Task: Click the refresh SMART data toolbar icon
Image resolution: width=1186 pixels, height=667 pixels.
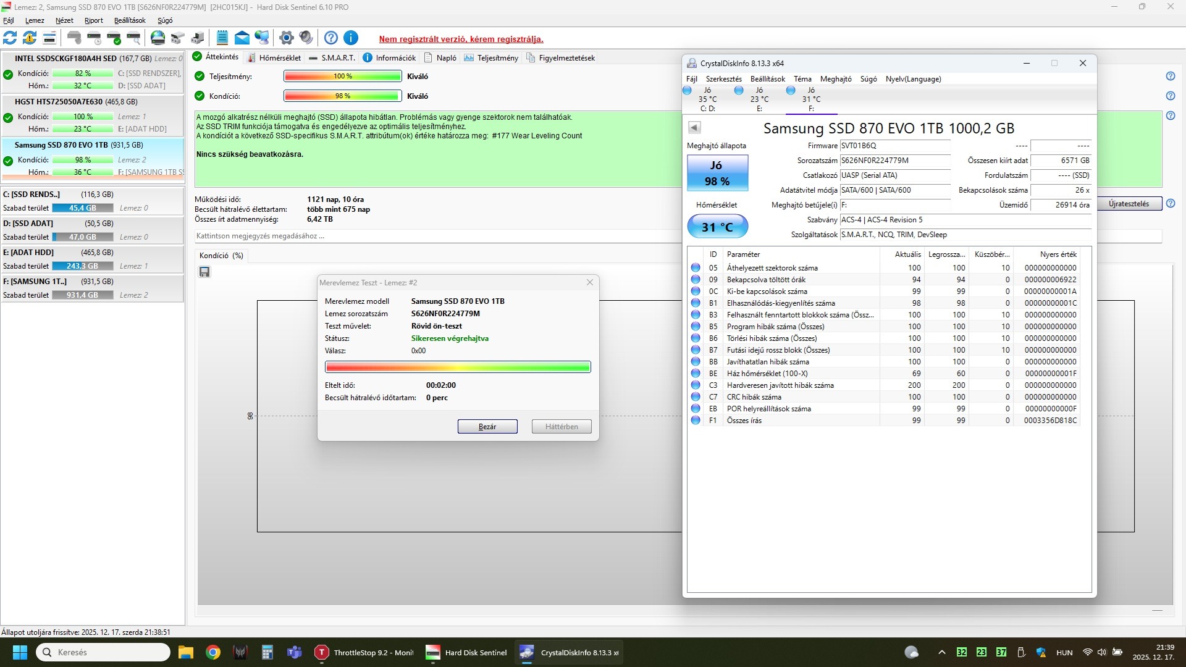Action: (10, 38)
